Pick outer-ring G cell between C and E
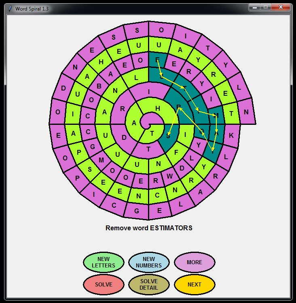This screenshot has width=296, height=303. click(x=136, y=210)
